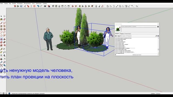The image size is (173, 97).
Task: Switch to the Выбрать tab
Action: pos(117,34)
